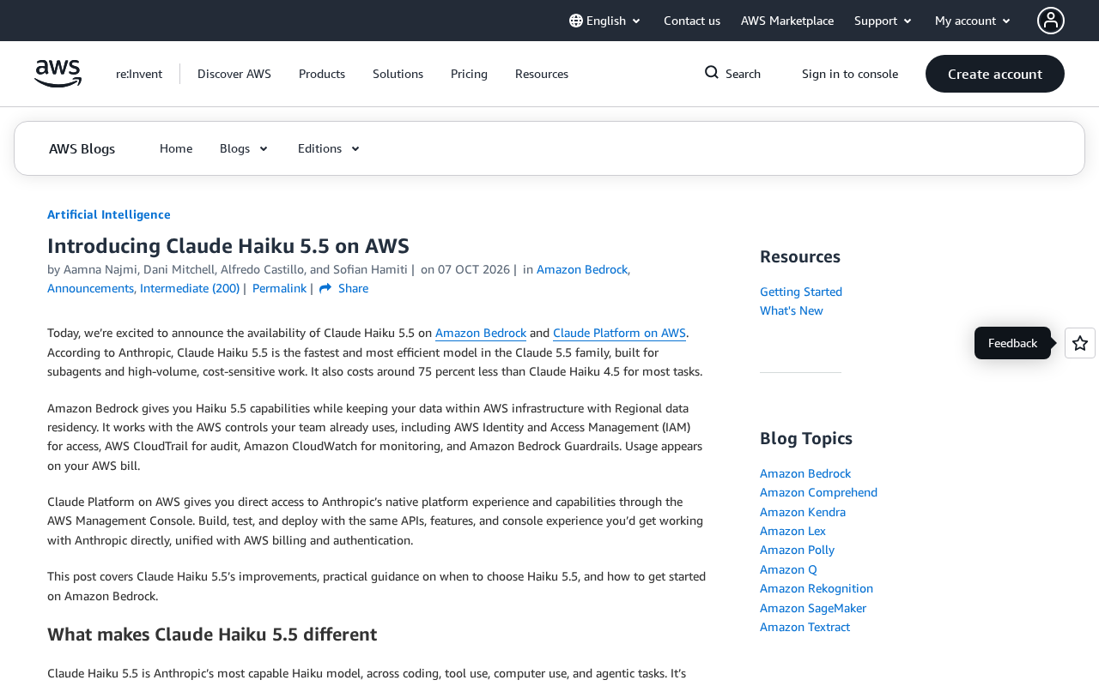Click the AWS Blogs title
The width and height of the screenshot is (1099, 686).
pos(82,148)
